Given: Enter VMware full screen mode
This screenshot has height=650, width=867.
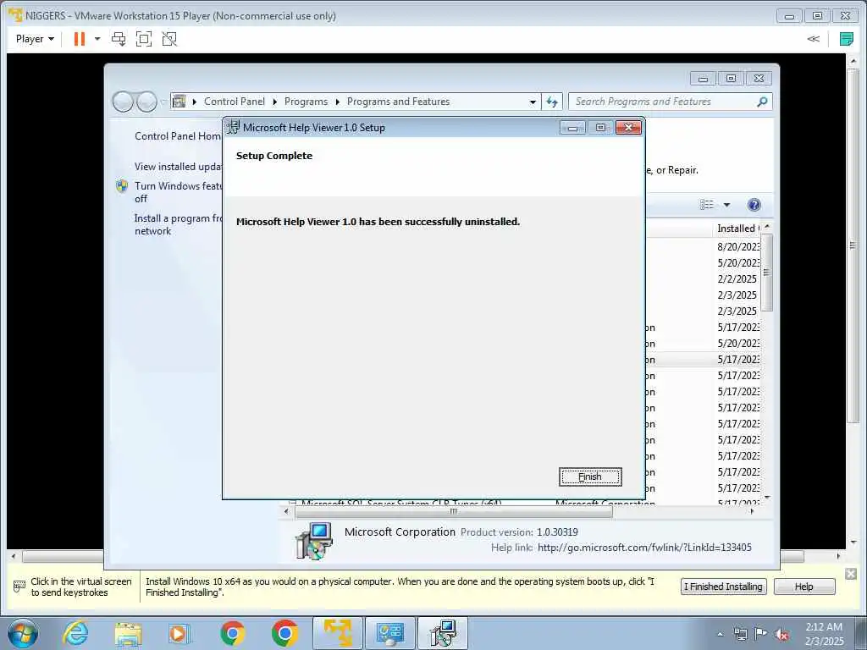Looking at the screenshot, I should point(144,39).
